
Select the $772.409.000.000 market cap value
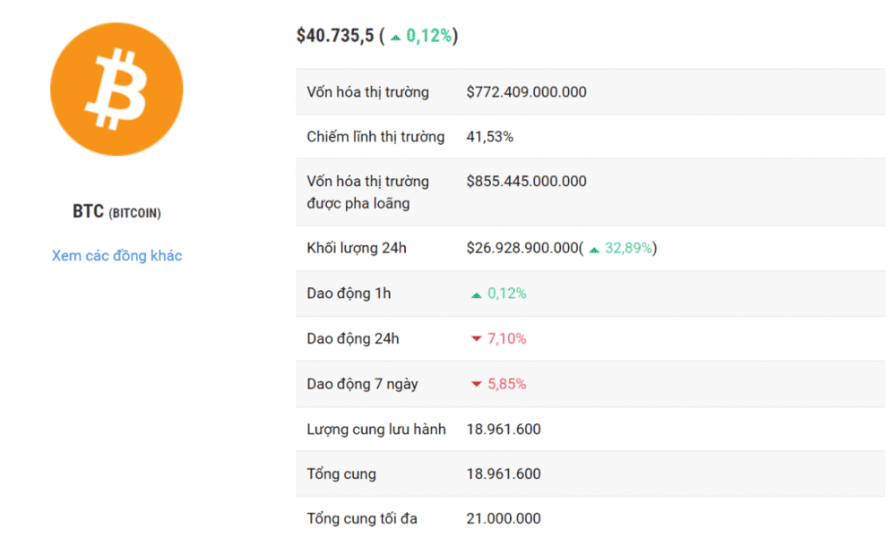[x=526, y=91]
